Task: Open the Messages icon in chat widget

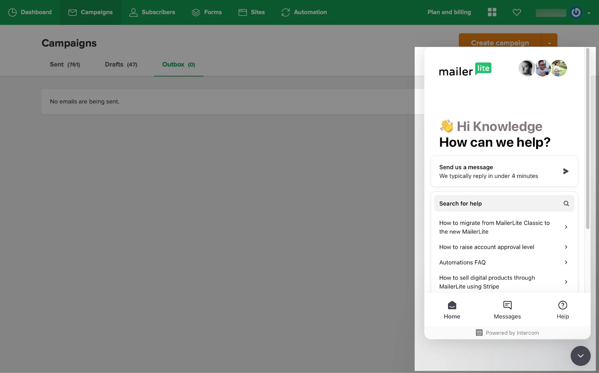Action: [507, 305]
